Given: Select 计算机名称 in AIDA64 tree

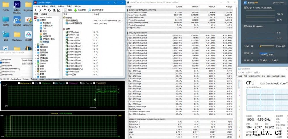Looking at the screenshot, I should click(48, 26).
